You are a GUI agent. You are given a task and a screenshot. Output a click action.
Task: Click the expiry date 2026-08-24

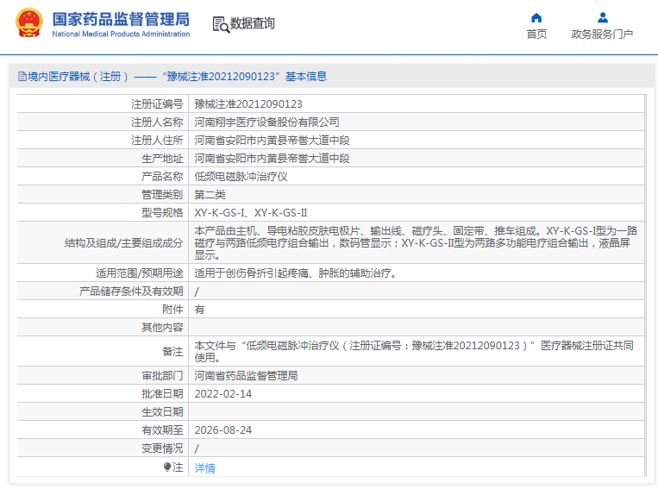[x=222, y=429]
